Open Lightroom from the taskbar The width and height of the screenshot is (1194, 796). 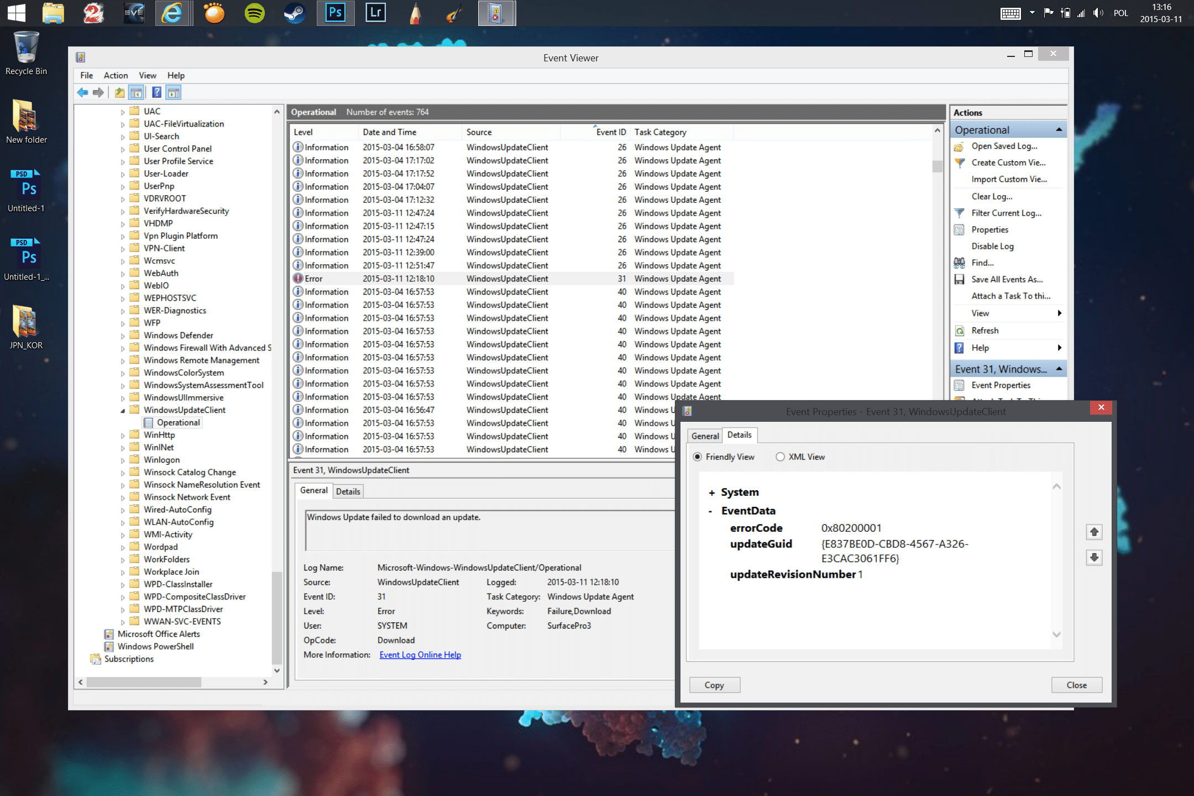pyautogui.click(x=376, y=13)
